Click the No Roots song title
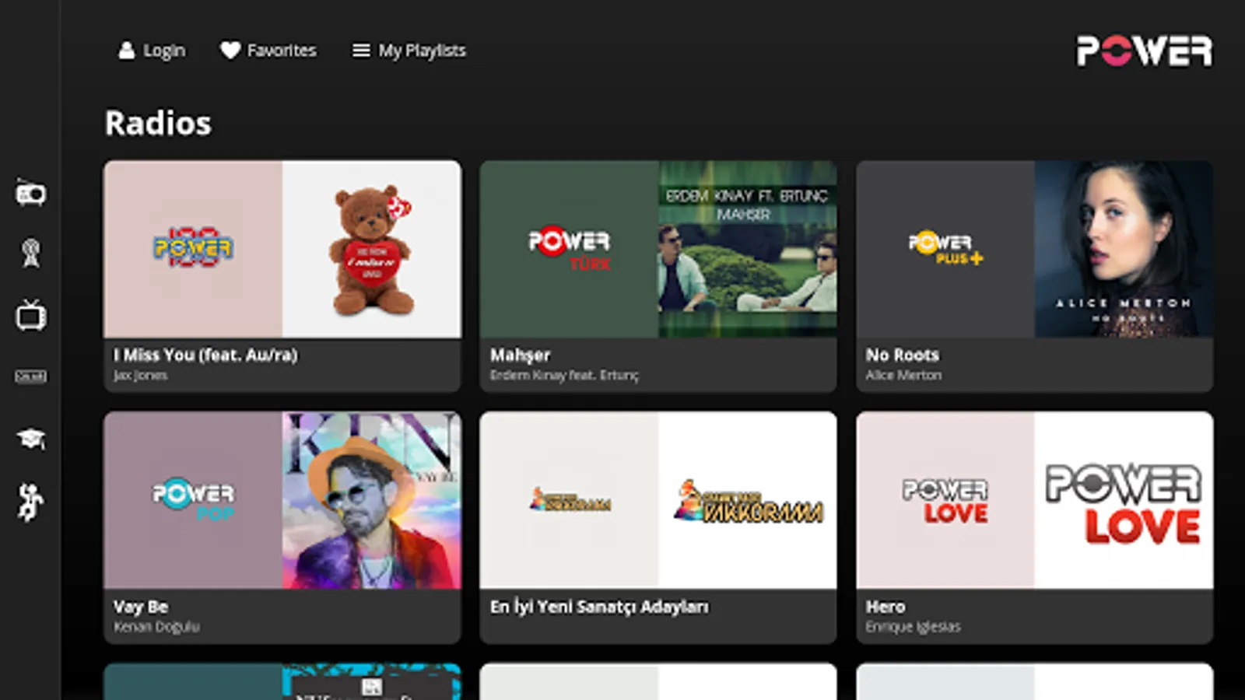The width and height of the screenshot is (1245, 700). [903, 355]
